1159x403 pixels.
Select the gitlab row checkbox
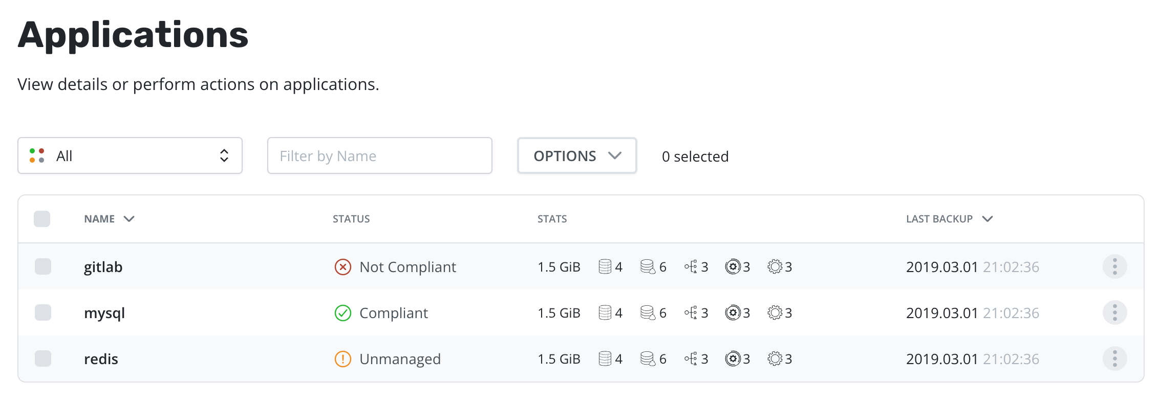tap(43, 266)
